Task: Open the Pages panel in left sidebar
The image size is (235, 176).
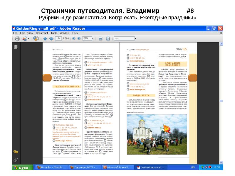Action: click(x=15, y=46)
